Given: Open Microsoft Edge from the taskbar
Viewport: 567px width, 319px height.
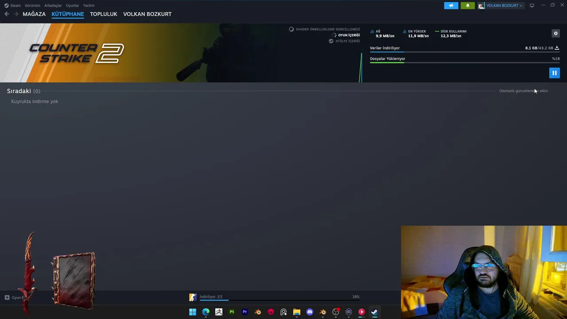Looking at the screenshot, I should coord(206,312).
